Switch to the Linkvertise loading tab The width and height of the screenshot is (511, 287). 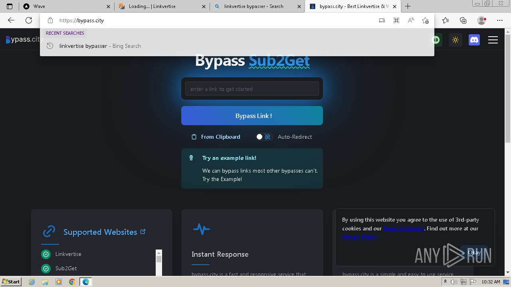point(162,6)
